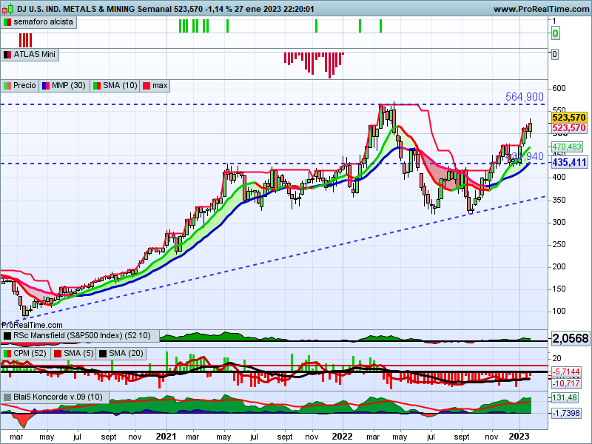Open the SMA (20) label in CPM panel

point(126,354)
